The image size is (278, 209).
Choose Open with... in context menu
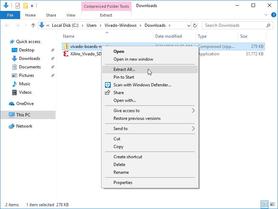point(150,100)
